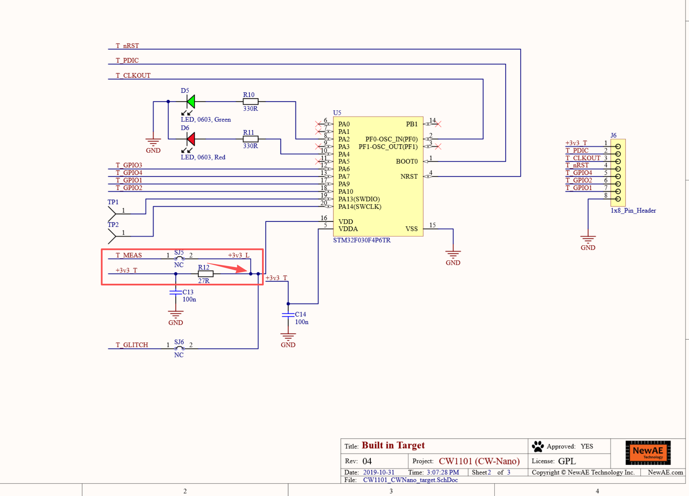Select capacitor C14 100n symbol
This screenshot has height=496, width=689.
[x=288, y=315]
